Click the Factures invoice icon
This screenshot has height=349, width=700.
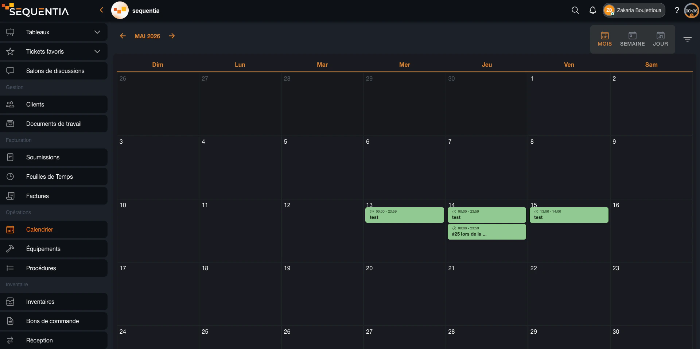point(10,196)
